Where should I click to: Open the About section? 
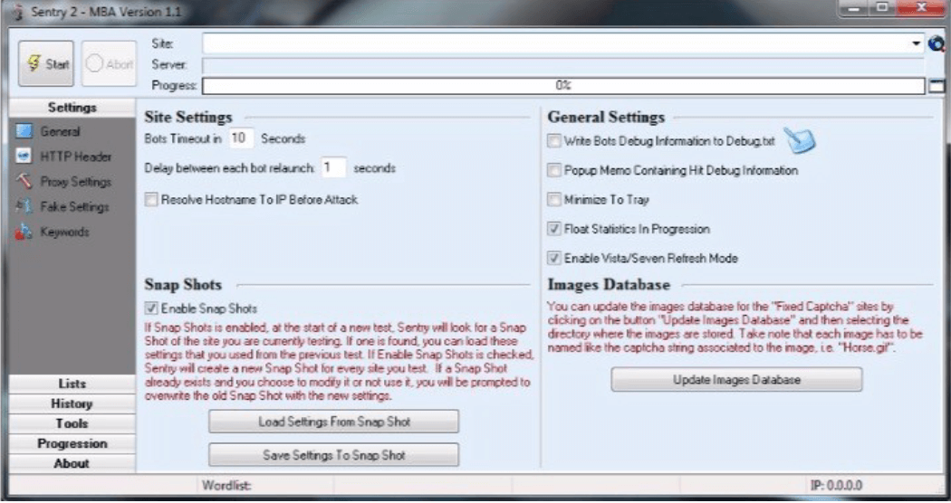72,463
